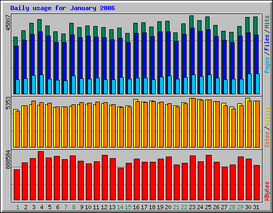The image size is (273, 213).
Task: Click the yellow Visits bar for day 30
Action: coord(246,122)
